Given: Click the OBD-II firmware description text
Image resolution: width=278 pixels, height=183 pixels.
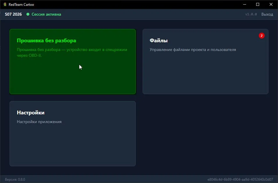Looking at the screenshot, I should pos(72,52).
